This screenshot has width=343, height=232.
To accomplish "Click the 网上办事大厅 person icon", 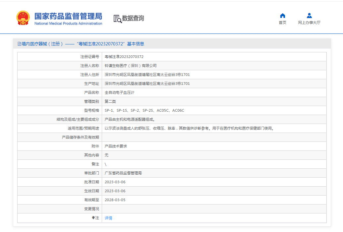I will [309, 16].
